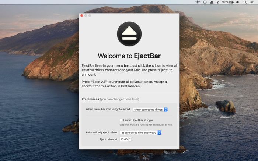Click 'Automatically eject drives:' label
This screenshot has width=258, height=161.
(102, 132)
